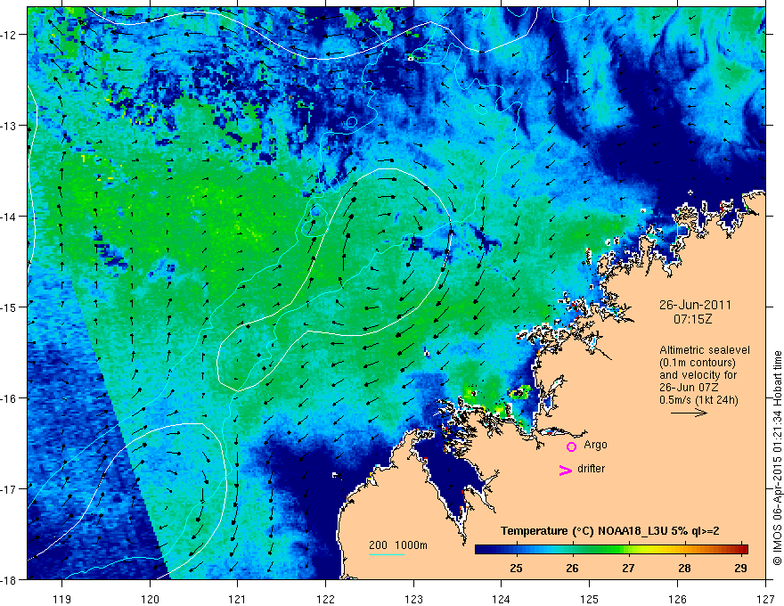Click the cyan bathymetry contour legend line

pos(387,554)
